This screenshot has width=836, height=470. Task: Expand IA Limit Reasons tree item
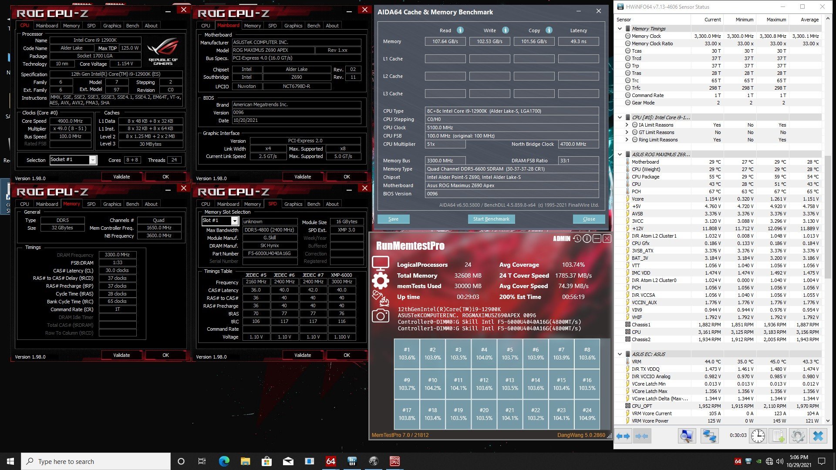pos(627,125)
